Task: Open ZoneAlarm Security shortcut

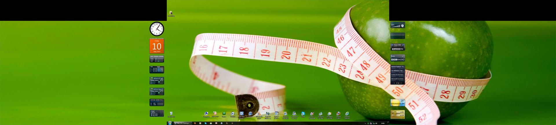Action: [294, 114]
